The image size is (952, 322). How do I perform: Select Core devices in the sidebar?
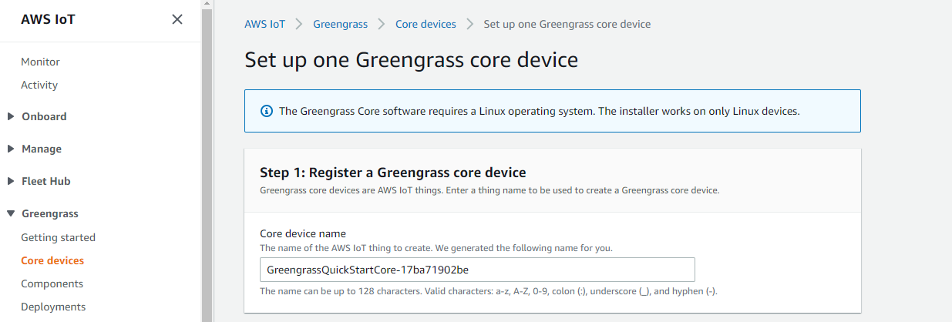point(52,260)
